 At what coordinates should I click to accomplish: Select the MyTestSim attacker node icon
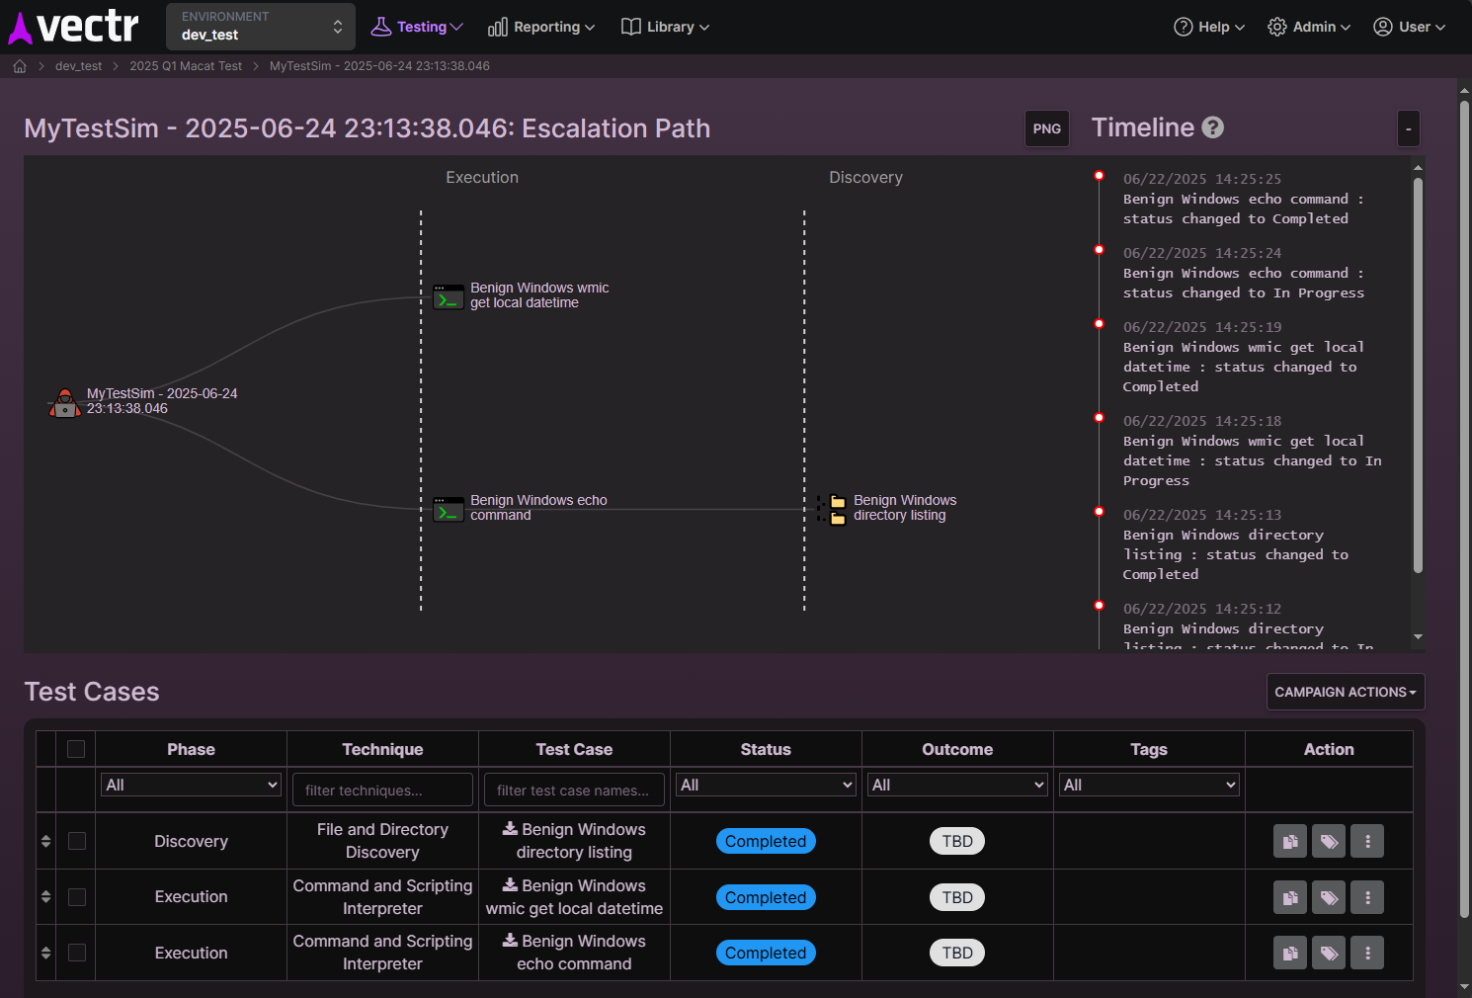pyautogui.click(x=65, y=403)
